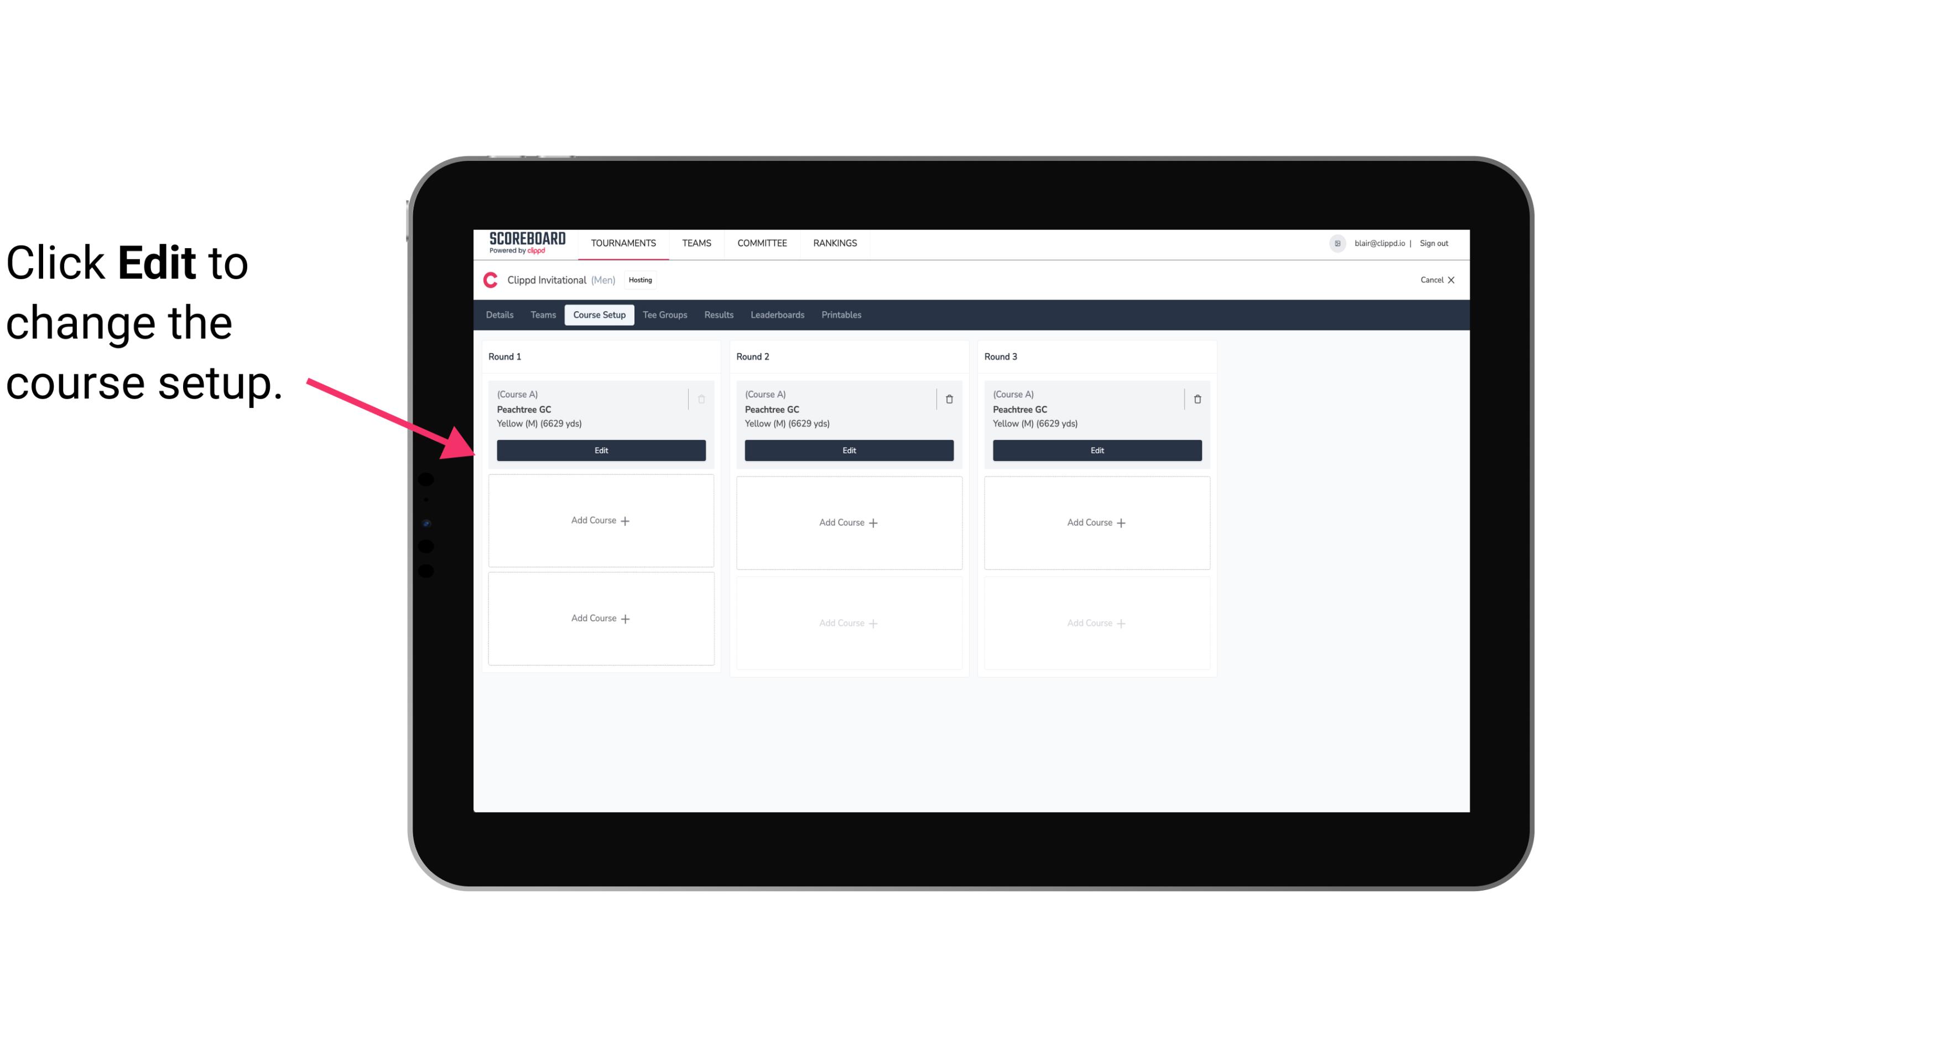The image size is (1936, 1041).
Task: Click the delete icon for Round 1 course
Action: [702, 399]
